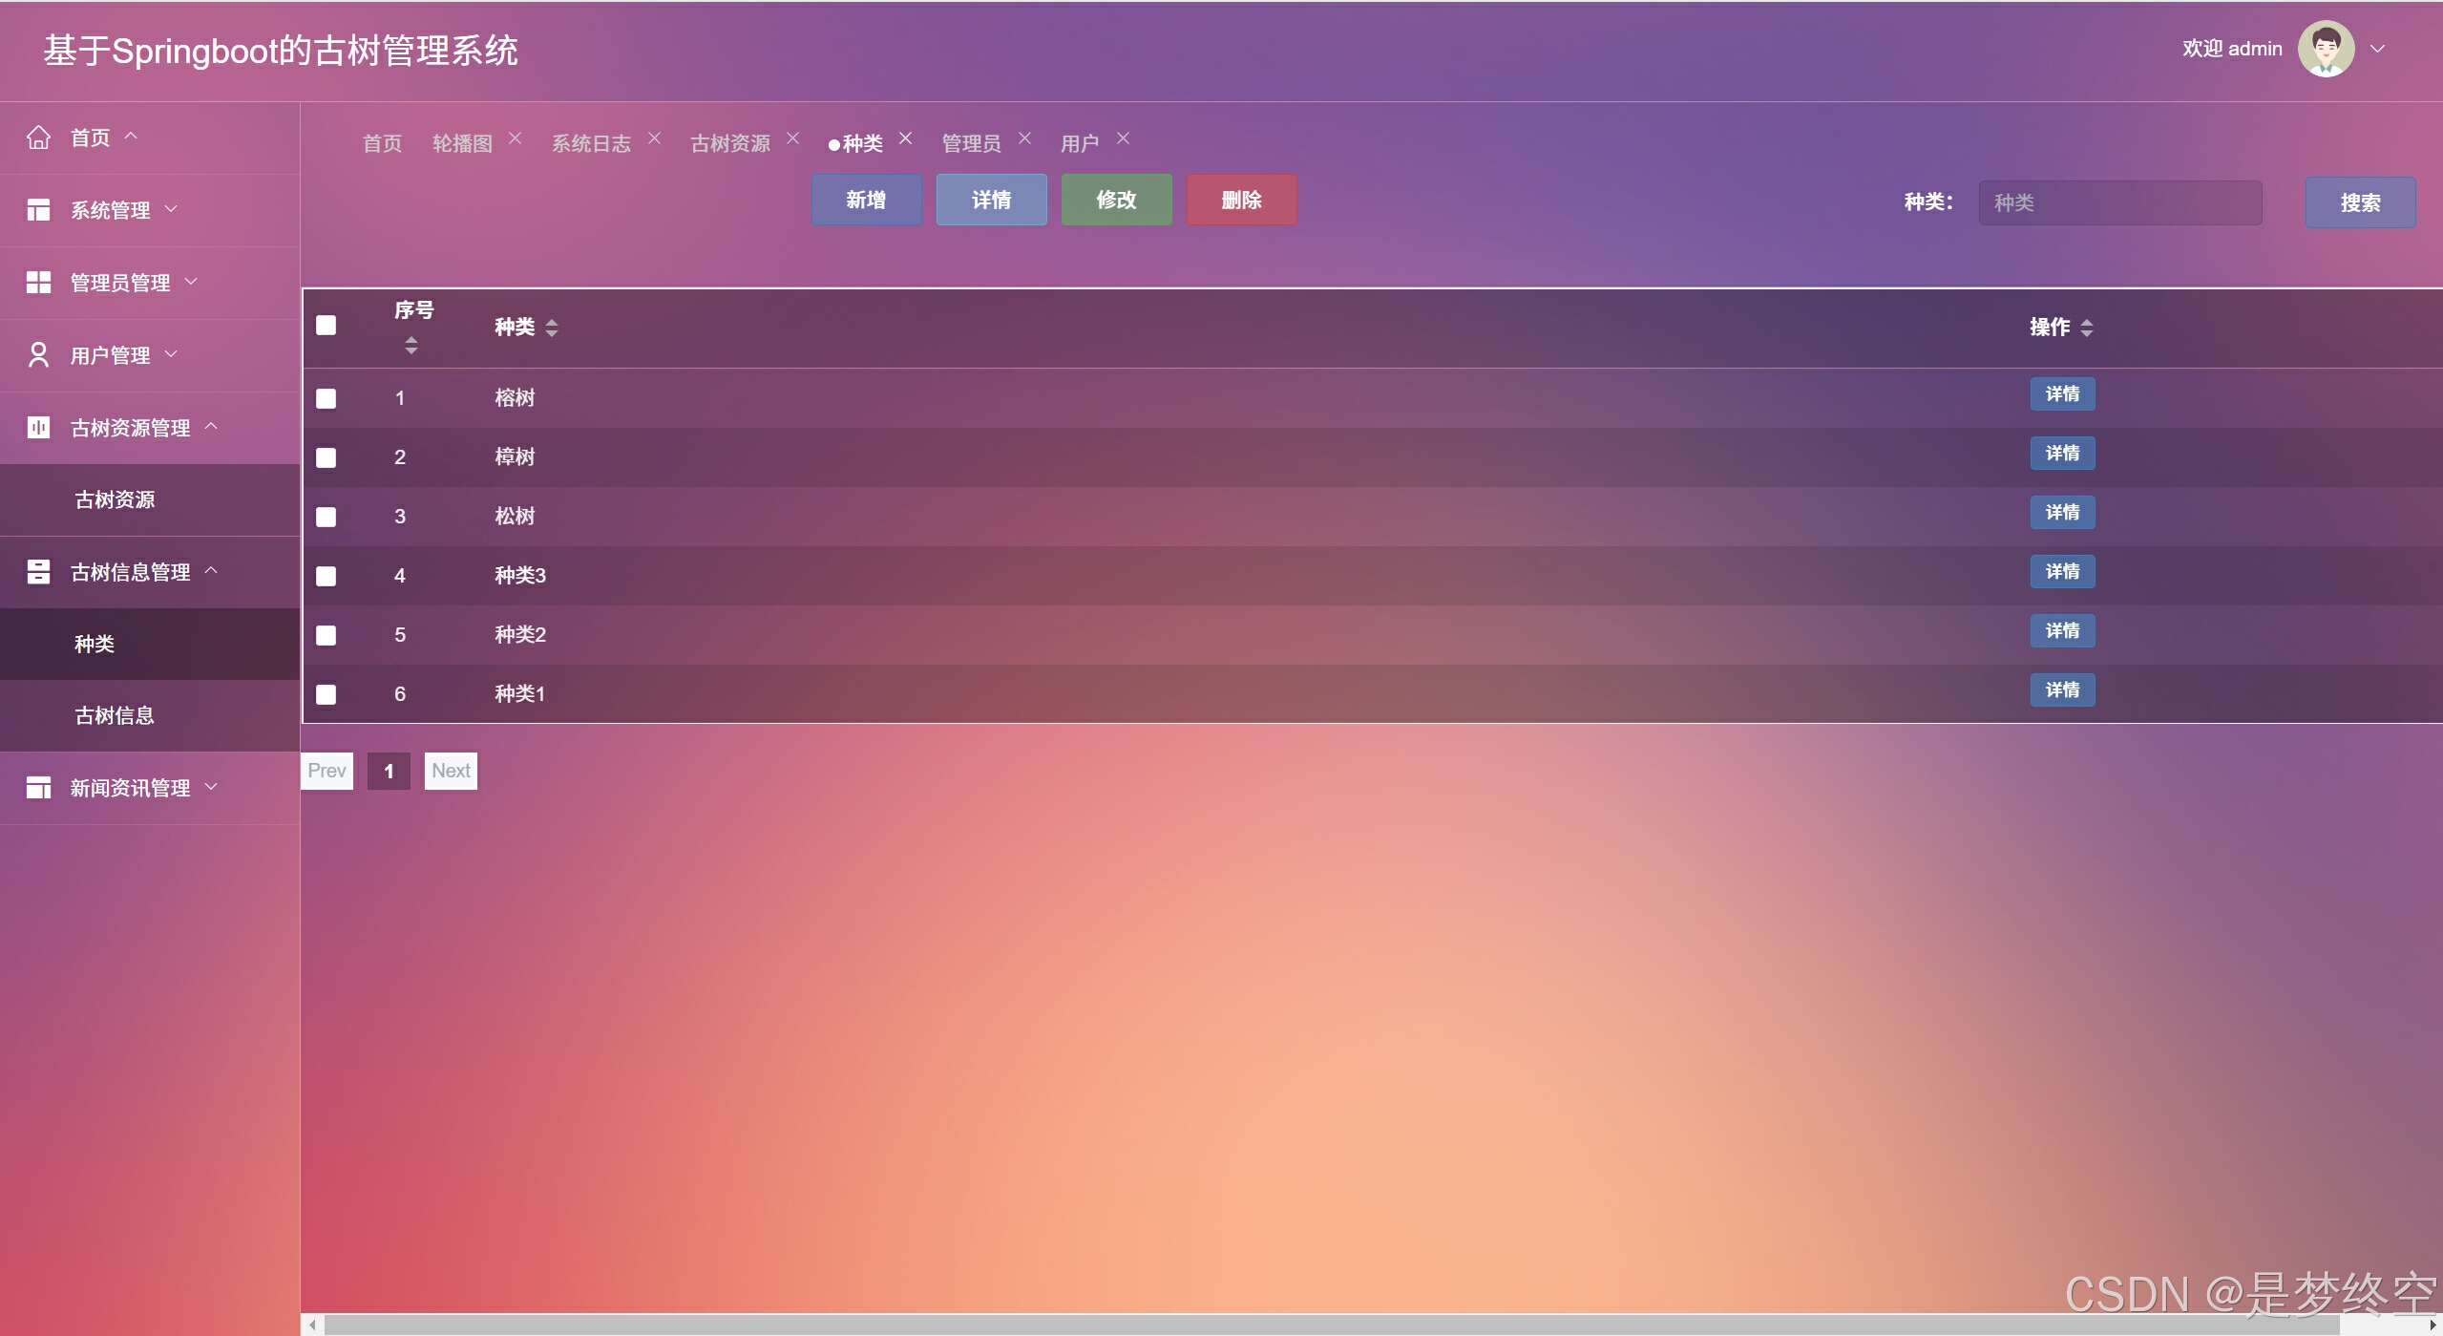Close the 管理员 tab
The height and width of the screenshot is (1336, 2443).
1025,138
